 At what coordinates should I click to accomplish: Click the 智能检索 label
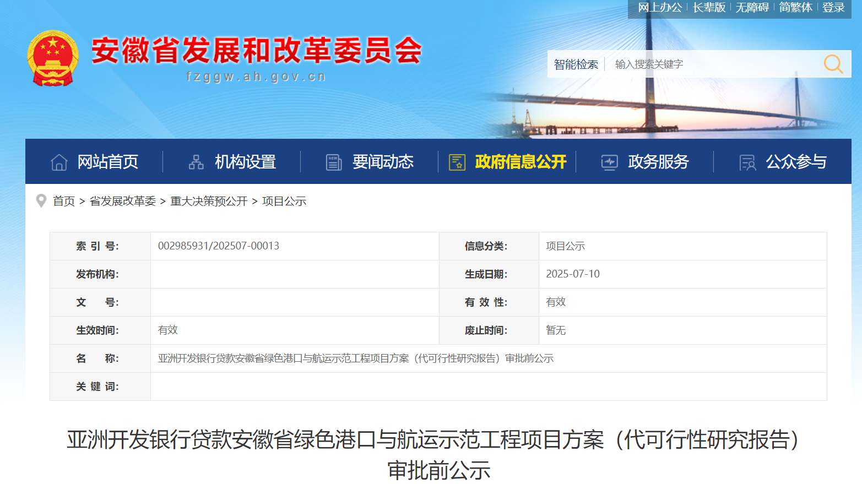[x=576, y=64]
